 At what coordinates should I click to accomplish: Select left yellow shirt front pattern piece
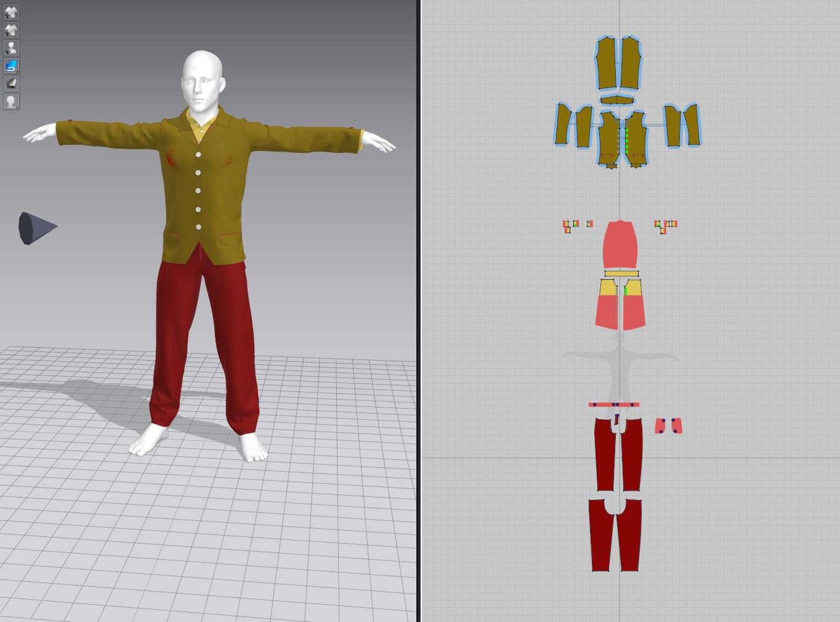pos(608,288)
